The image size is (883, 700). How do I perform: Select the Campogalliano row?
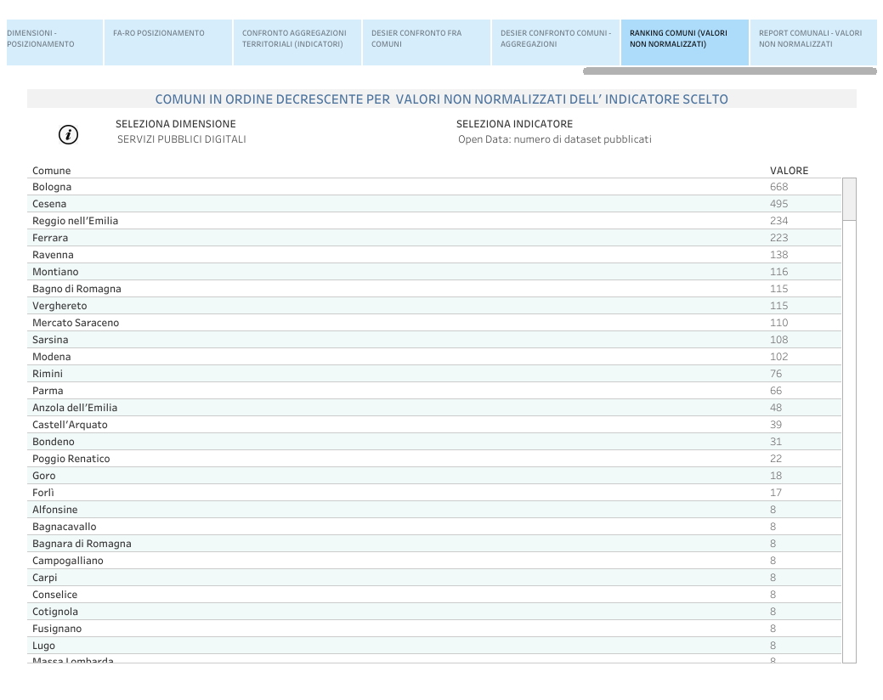pyautogui.click(x=434, y=561)
